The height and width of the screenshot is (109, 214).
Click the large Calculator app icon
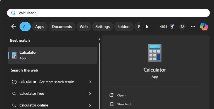coord(155,53)
